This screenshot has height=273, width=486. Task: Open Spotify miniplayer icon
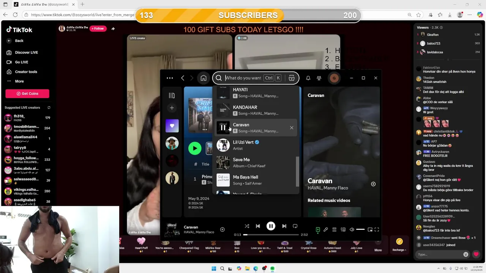tap(370, 229)
